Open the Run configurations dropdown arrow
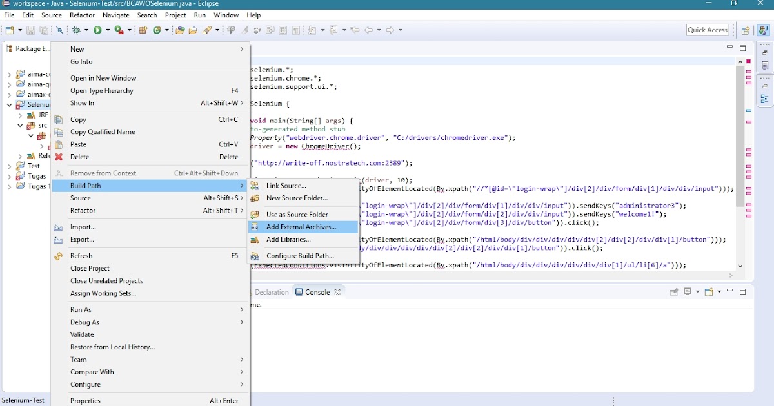Viewport: 774px width, 406px height. coord(107,30)
